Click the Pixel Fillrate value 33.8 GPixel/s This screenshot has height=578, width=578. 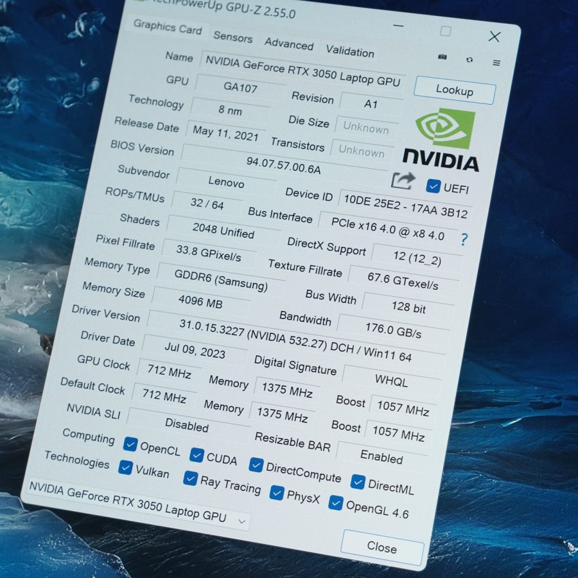[x=208, y=252]
